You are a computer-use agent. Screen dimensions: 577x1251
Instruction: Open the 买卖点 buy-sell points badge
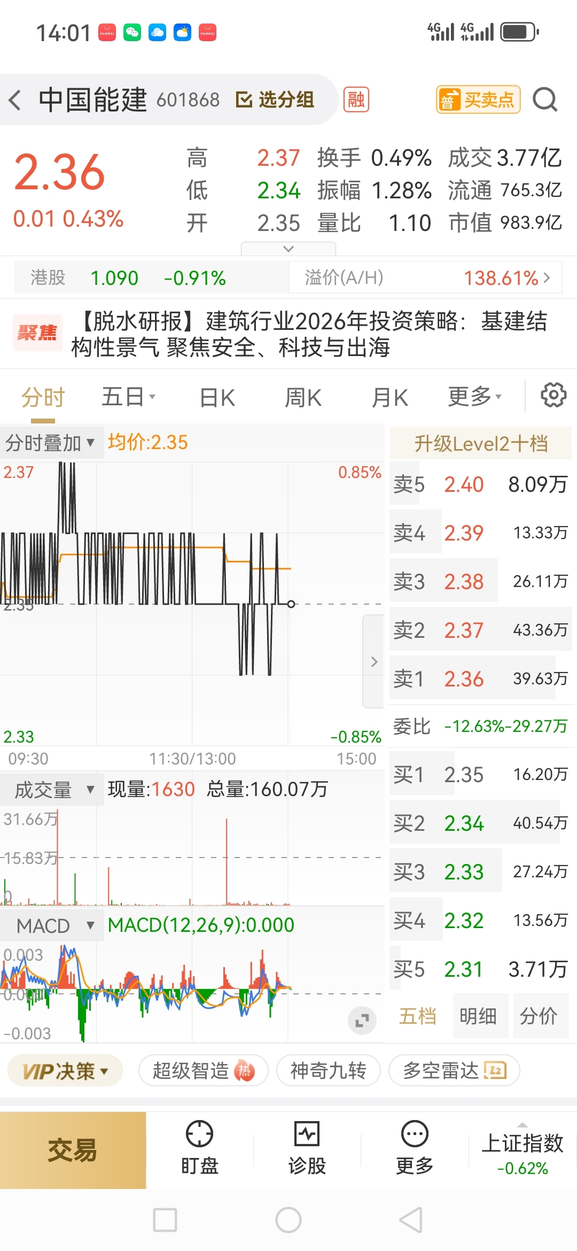[478, 99]
